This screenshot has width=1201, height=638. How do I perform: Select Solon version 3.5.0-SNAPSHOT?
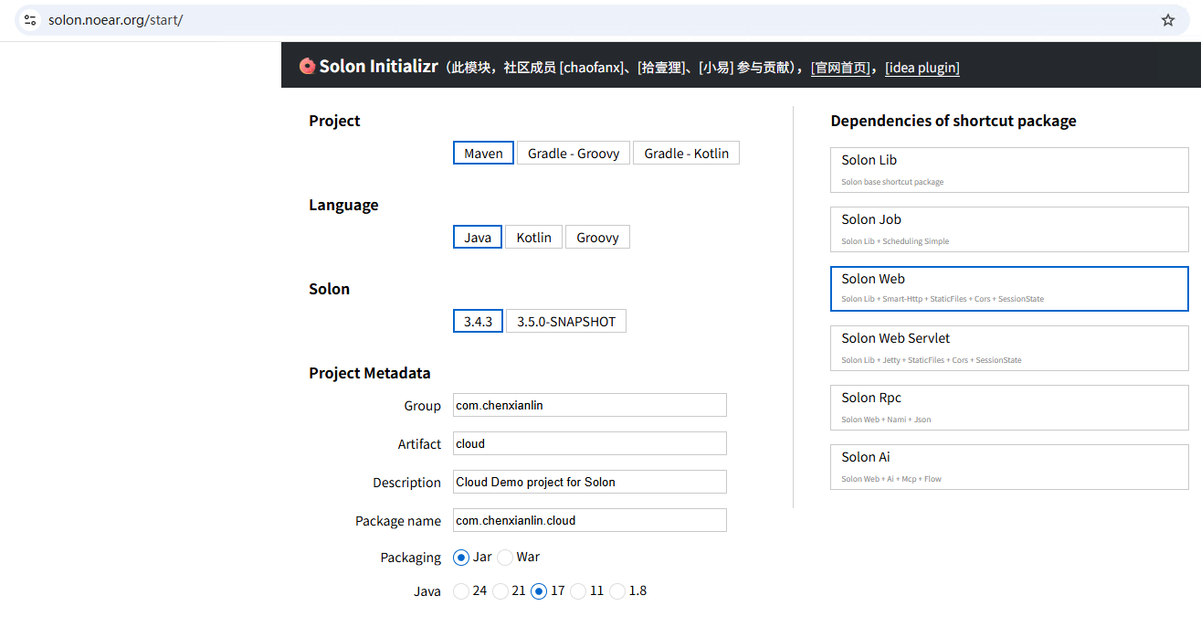(x=566, y=322)
